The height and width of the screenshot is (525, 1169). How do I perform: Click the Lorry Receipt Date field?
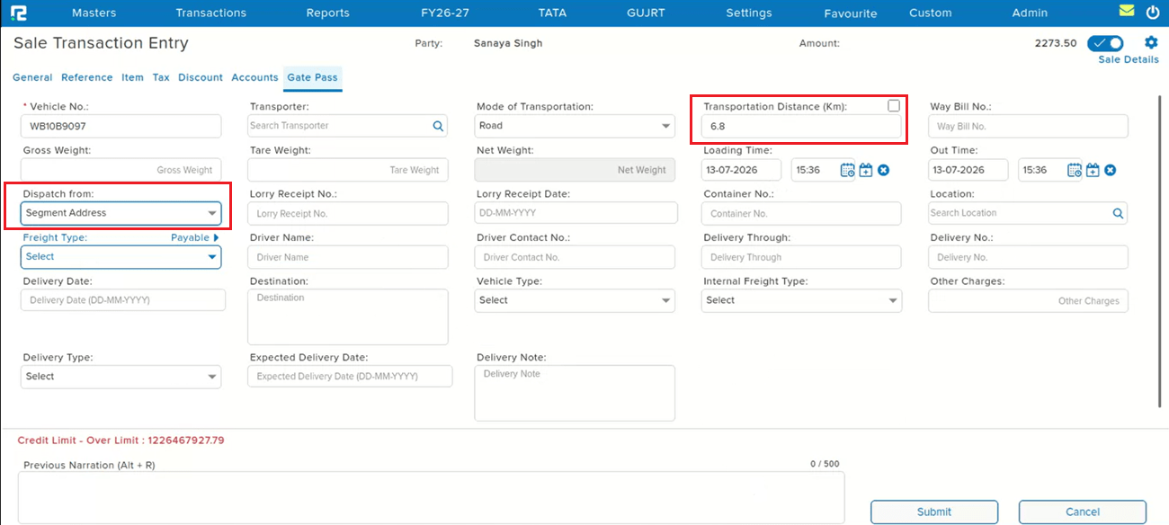(576, 213)
